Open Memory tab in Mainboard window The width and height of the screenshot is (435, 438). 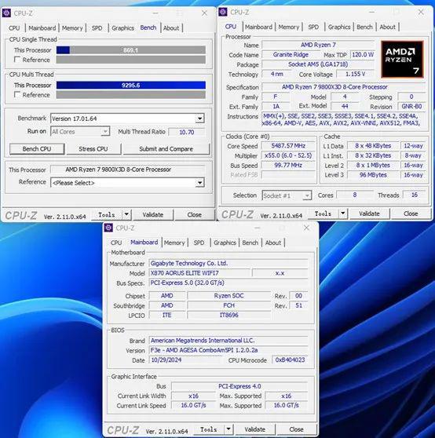(174, 243)
